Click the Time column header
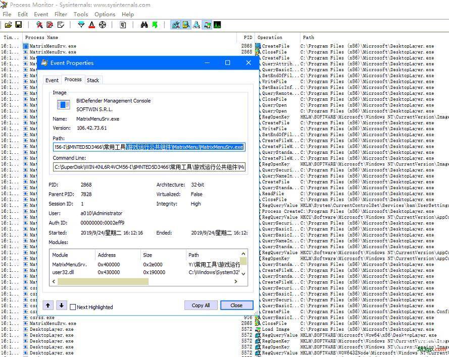 click(12, 37)
